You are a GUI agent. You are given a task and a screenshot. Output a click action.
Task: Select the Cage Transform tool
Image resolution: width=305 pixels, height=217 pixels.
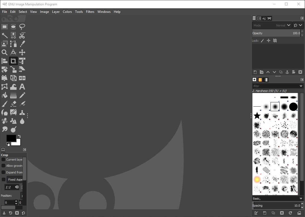(5, 87)
